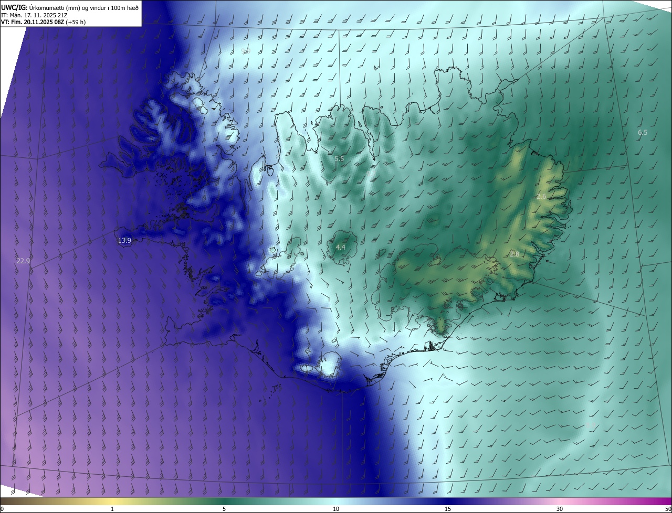Image resolution: width=672 pixels, height=513 pixels.
Task: Click the 'VT: Fim. 20.11.2025 08Z (+59 h)' line
Action: pos(44,22)
